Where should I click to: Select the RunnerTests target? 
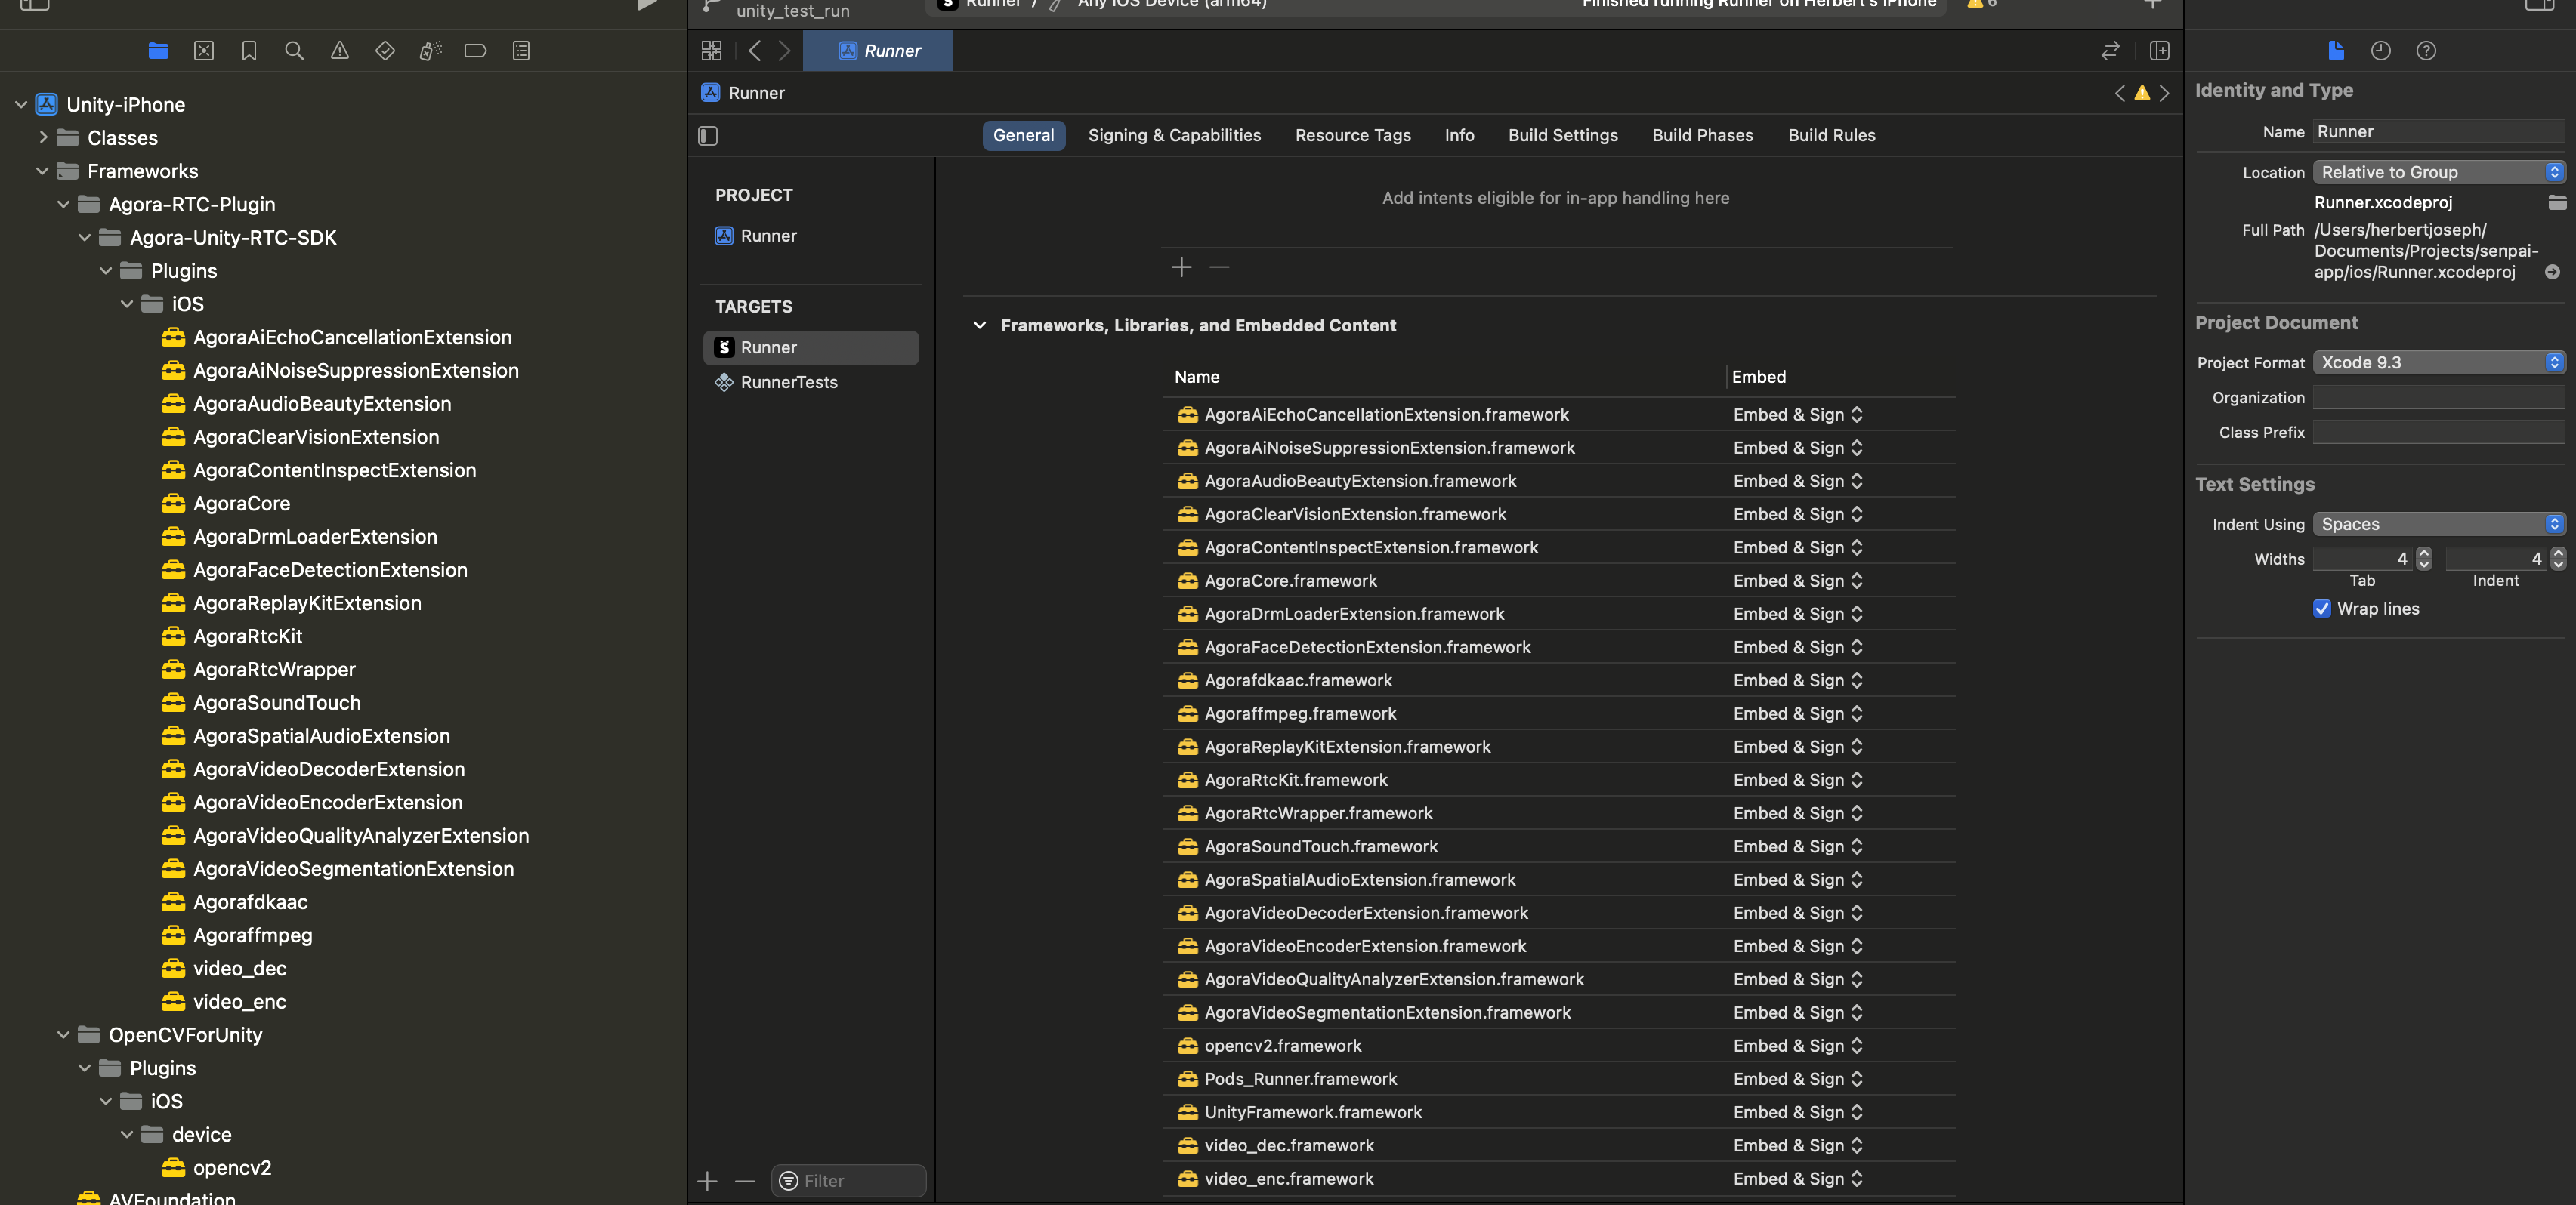pos(788,383)
